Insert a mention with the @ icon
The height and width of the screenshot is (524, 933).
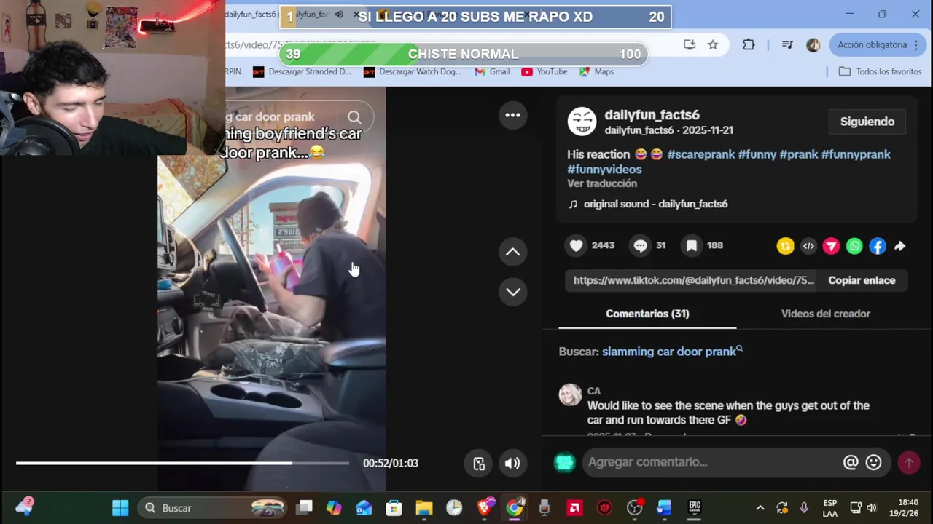click(851, 462)
